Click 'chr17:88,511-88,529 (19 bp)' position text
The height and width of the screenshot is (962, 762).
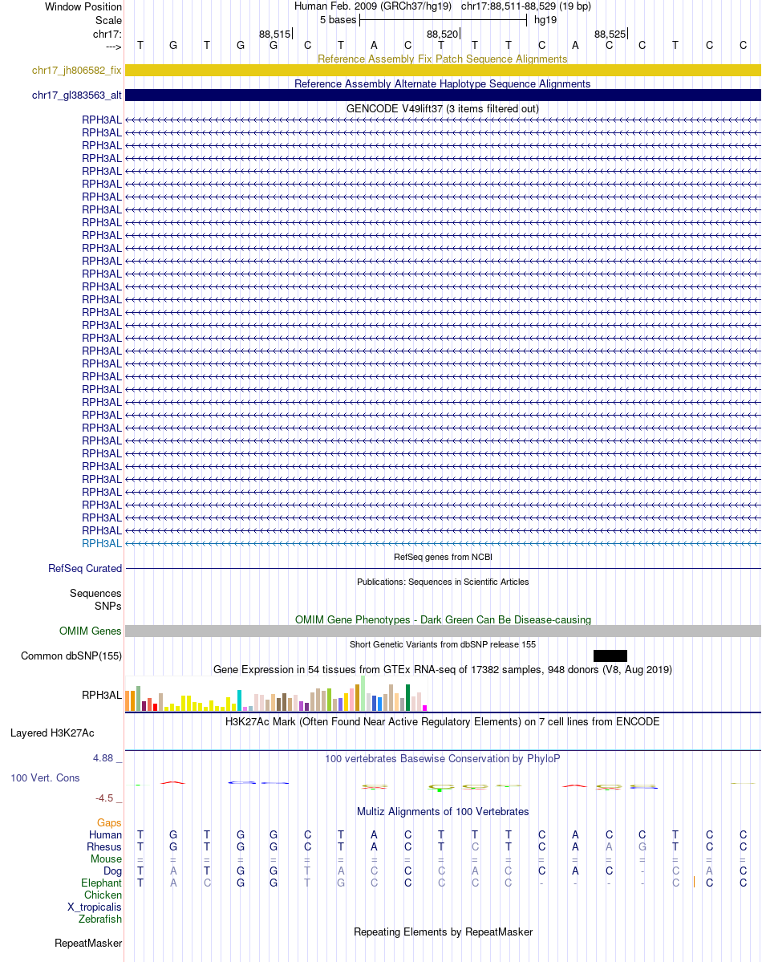pos(526,6)
